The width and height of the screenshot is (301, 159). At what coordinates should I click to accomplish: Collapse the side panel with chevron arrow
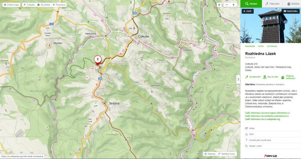click(238, 79)
